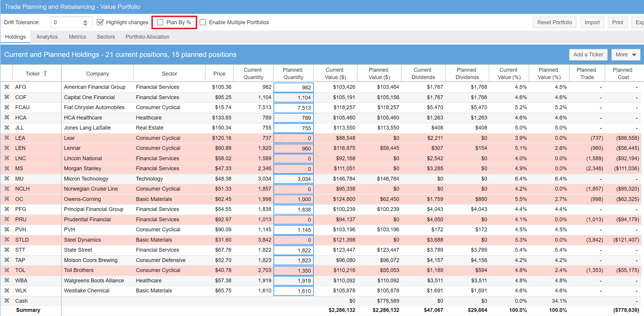Remove WLK position using its X icon
This screenshot has width=644, height=316.
[7, 291]
